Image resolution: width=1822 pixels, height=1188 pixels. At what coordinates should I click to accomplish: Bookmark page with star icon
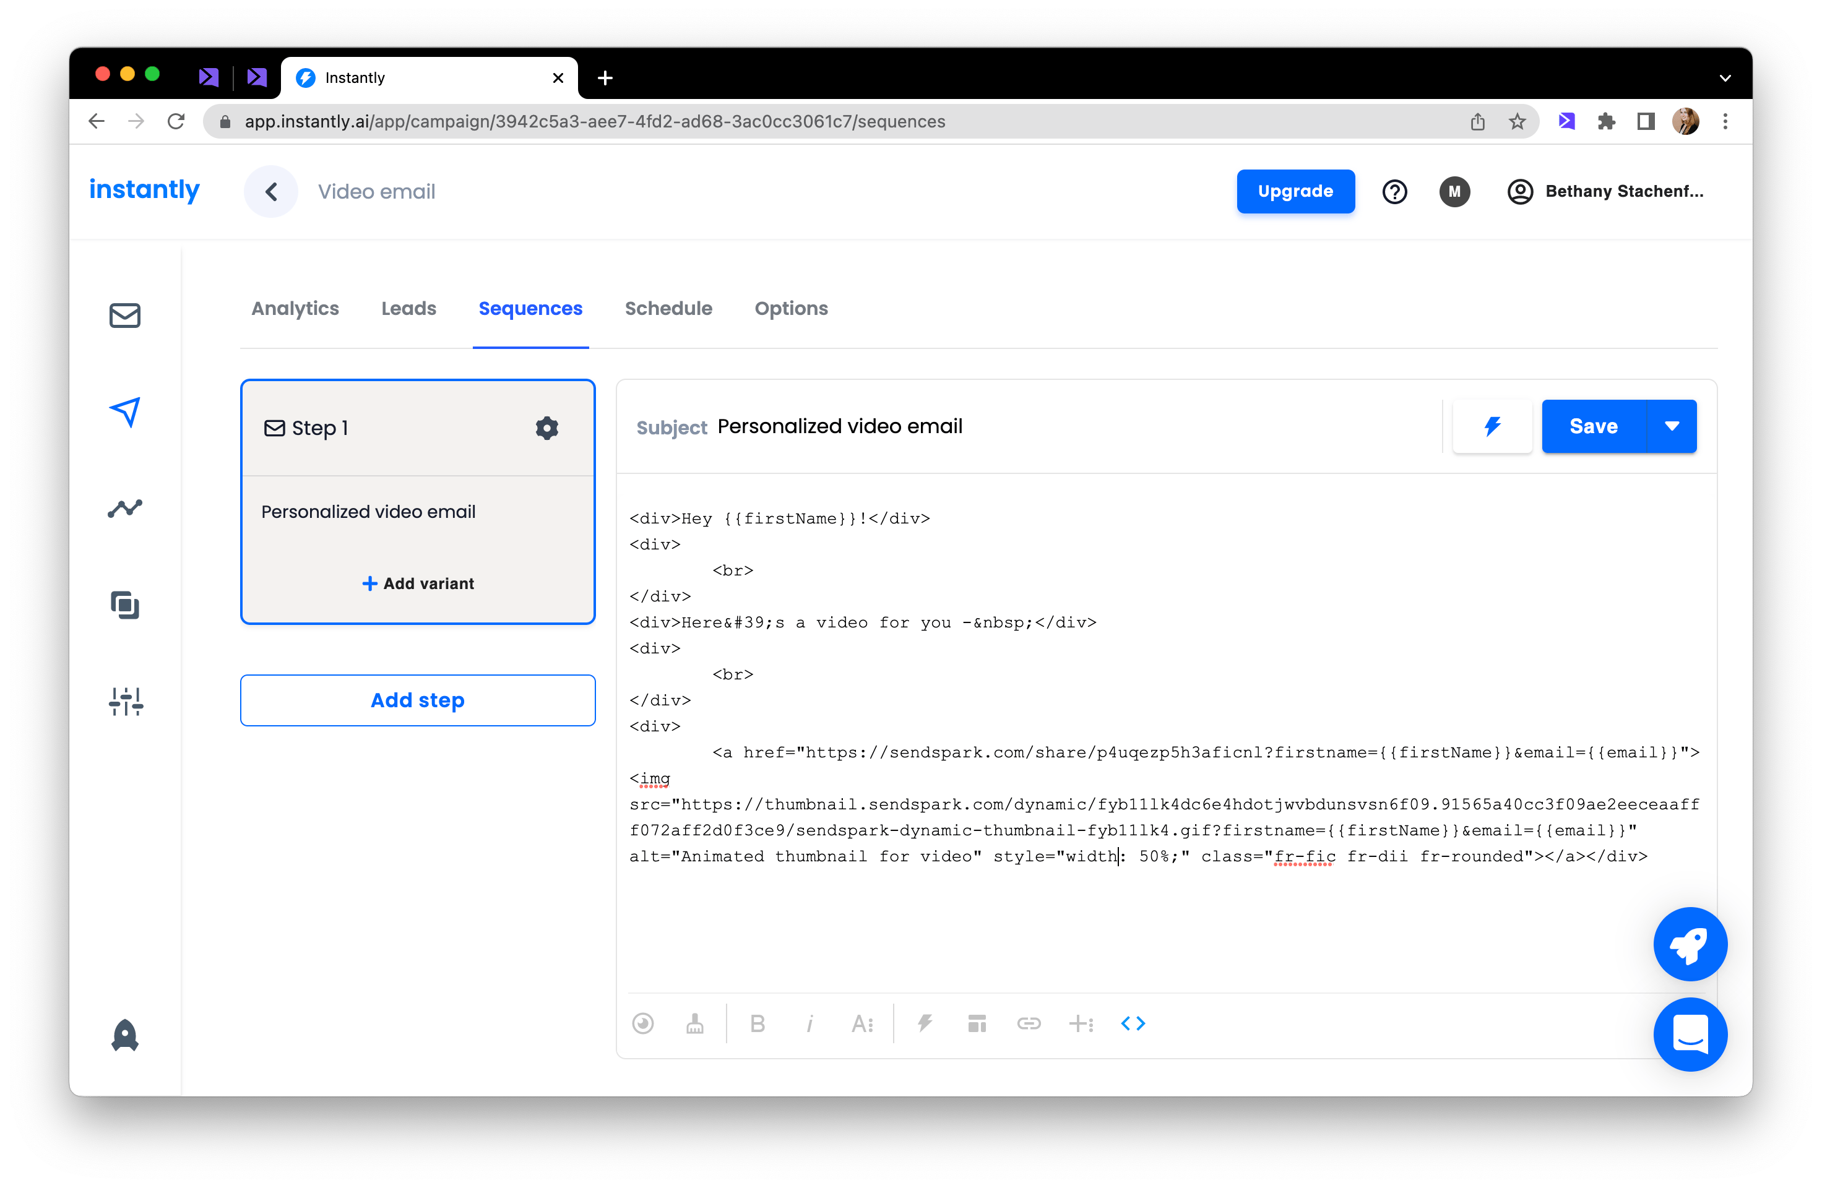pos(1516,121)
